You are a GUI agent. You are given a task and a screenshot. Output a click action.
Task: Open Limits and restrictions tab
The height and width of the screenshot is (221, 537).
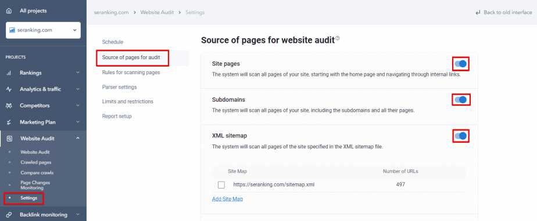point(127,102)
